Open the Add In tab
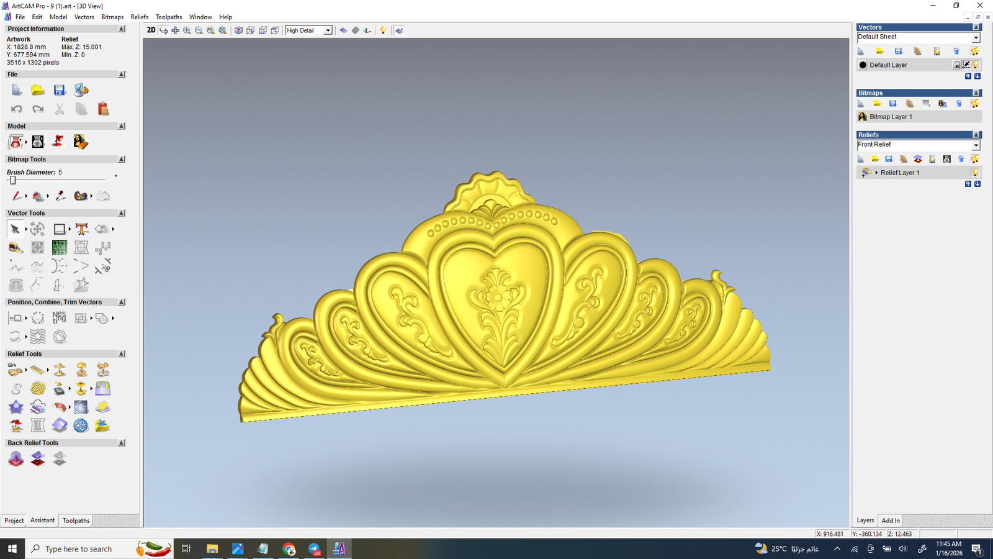Image resolution: width=993 pixels, height=559 pixels. pos(891,520)
